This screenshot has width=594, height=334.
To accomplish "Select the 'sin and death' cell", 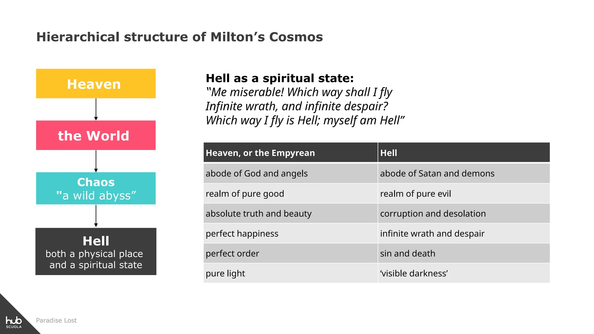I will pyautogui.click(x=464, y=253).
